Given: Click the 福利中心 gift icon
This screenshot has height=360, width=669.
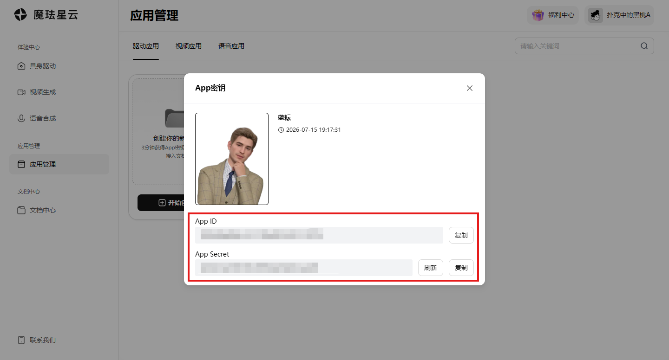Looking at the screenshot, I should tap(538, 15).
